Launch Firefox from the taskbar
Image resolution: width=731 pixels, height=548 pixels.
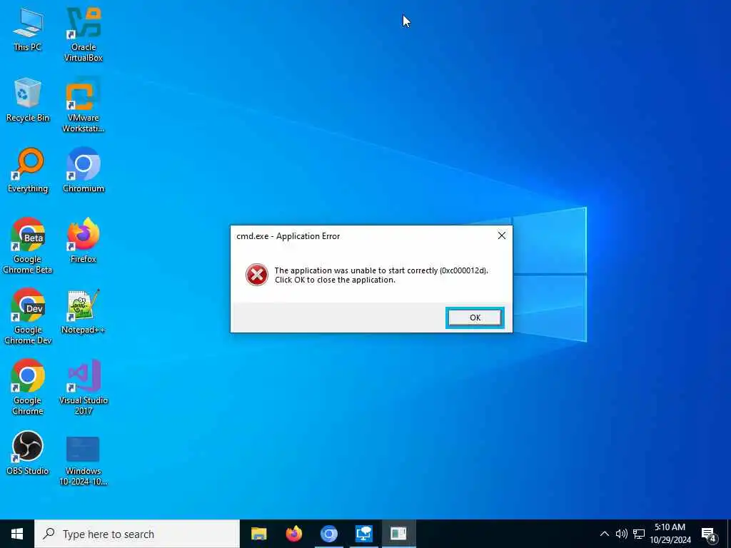pos(293,534)
